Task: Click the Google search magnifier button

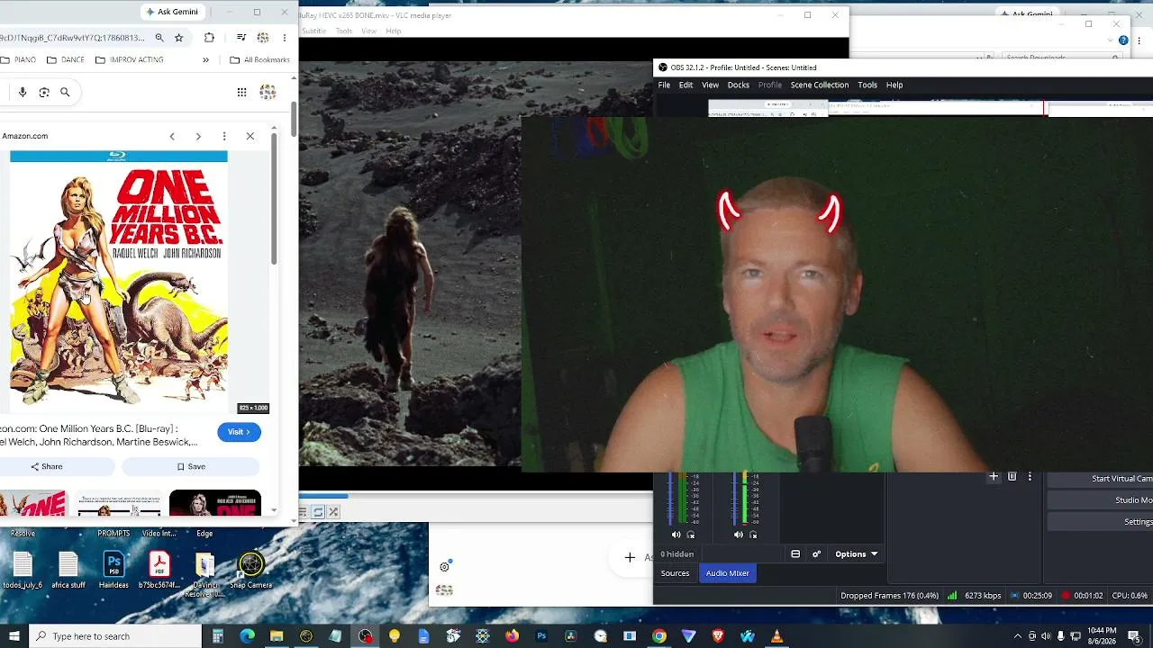Action: tap(65, 92)
